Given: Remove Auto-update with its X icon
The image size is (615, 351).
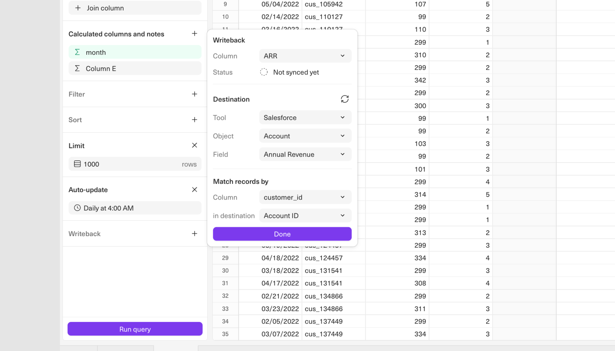Looking at the screenshot, I should tap(194, 190).
